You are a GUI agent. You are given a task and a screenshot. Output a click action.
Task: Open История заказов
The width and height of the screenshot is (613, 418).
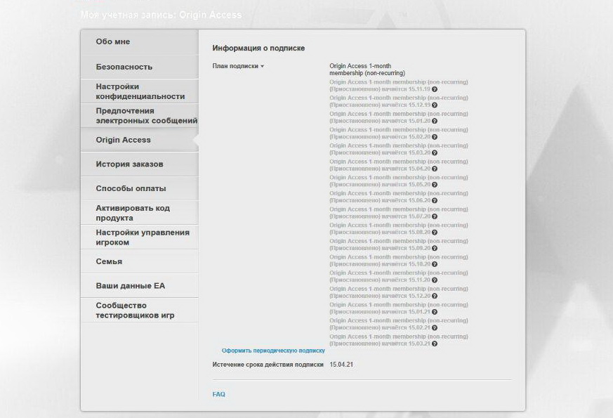tap(140, 164)
